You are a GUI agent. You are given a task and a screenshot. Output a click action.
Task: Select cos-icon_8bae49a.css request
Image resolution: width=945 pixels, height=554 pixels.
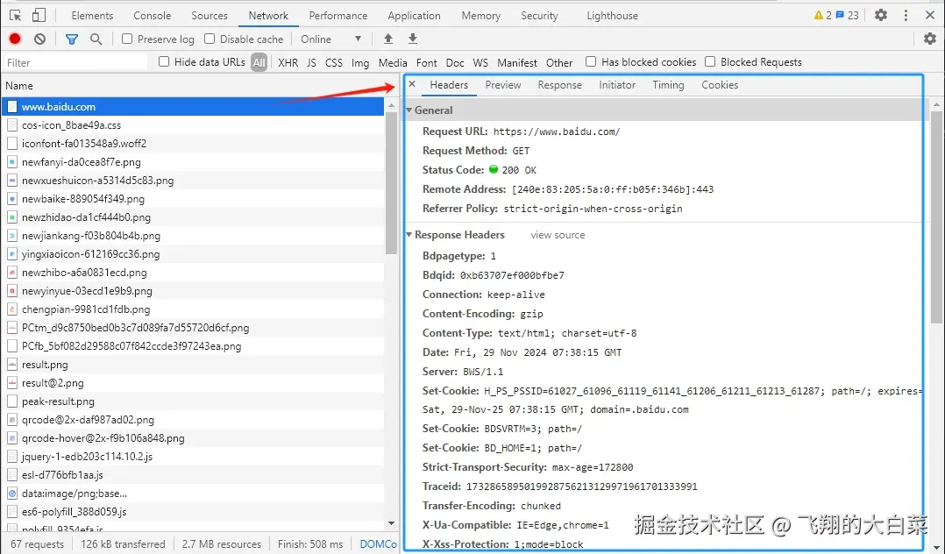[x=193, y=125]
